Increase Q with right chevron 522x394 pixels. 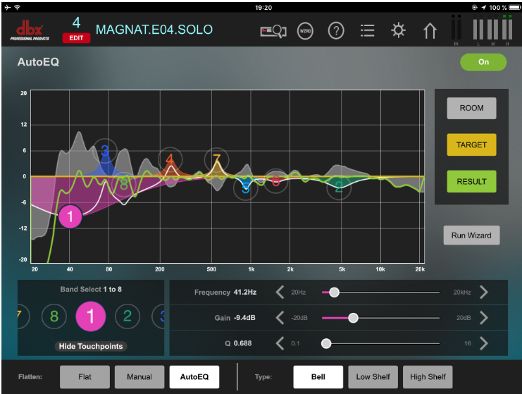[484, 343]
